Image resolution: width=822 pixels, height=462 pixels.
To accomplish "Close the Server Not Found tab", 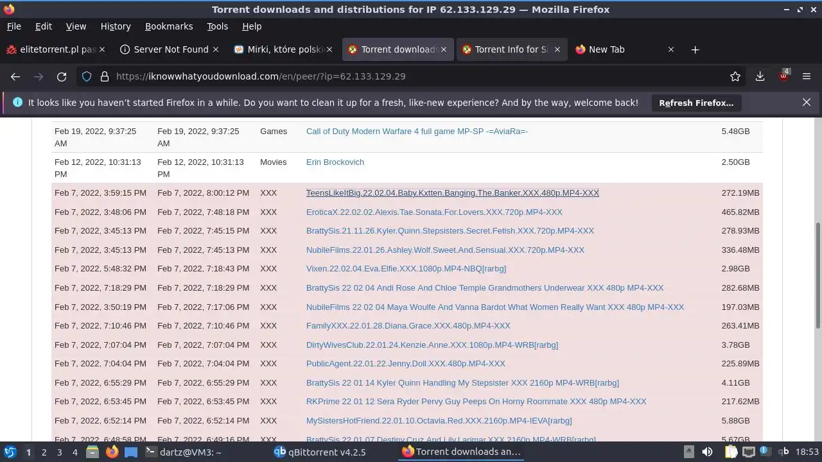I will pyautogui.click(x=216, y=49).
